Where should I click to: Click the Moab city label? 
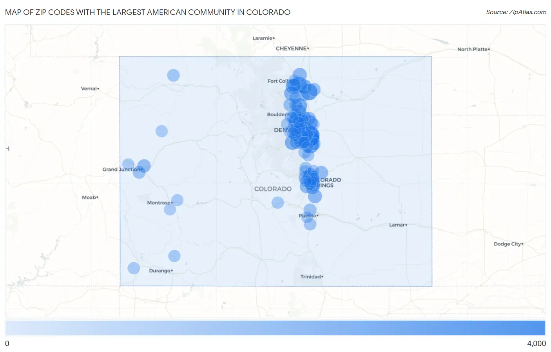click(x=90, y=197)
